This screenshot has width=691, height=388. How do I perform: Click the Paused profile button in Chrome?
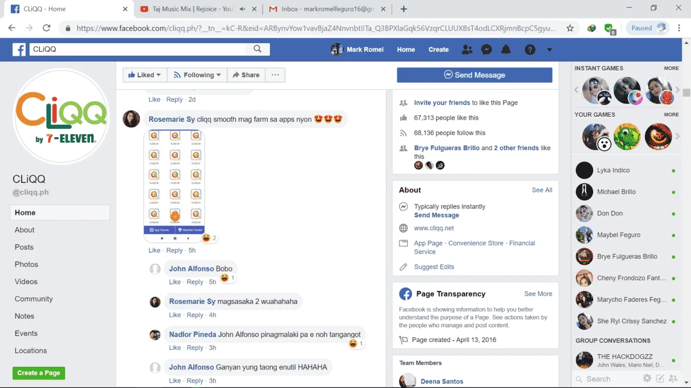point(648,28)
